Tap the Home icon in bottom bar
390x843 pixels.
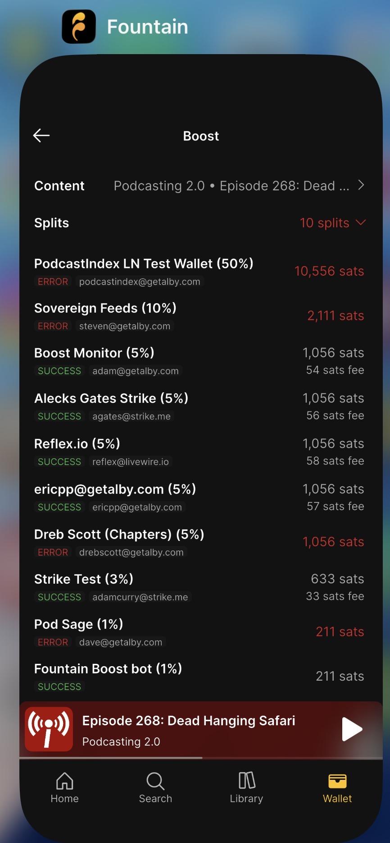(64, 781)
